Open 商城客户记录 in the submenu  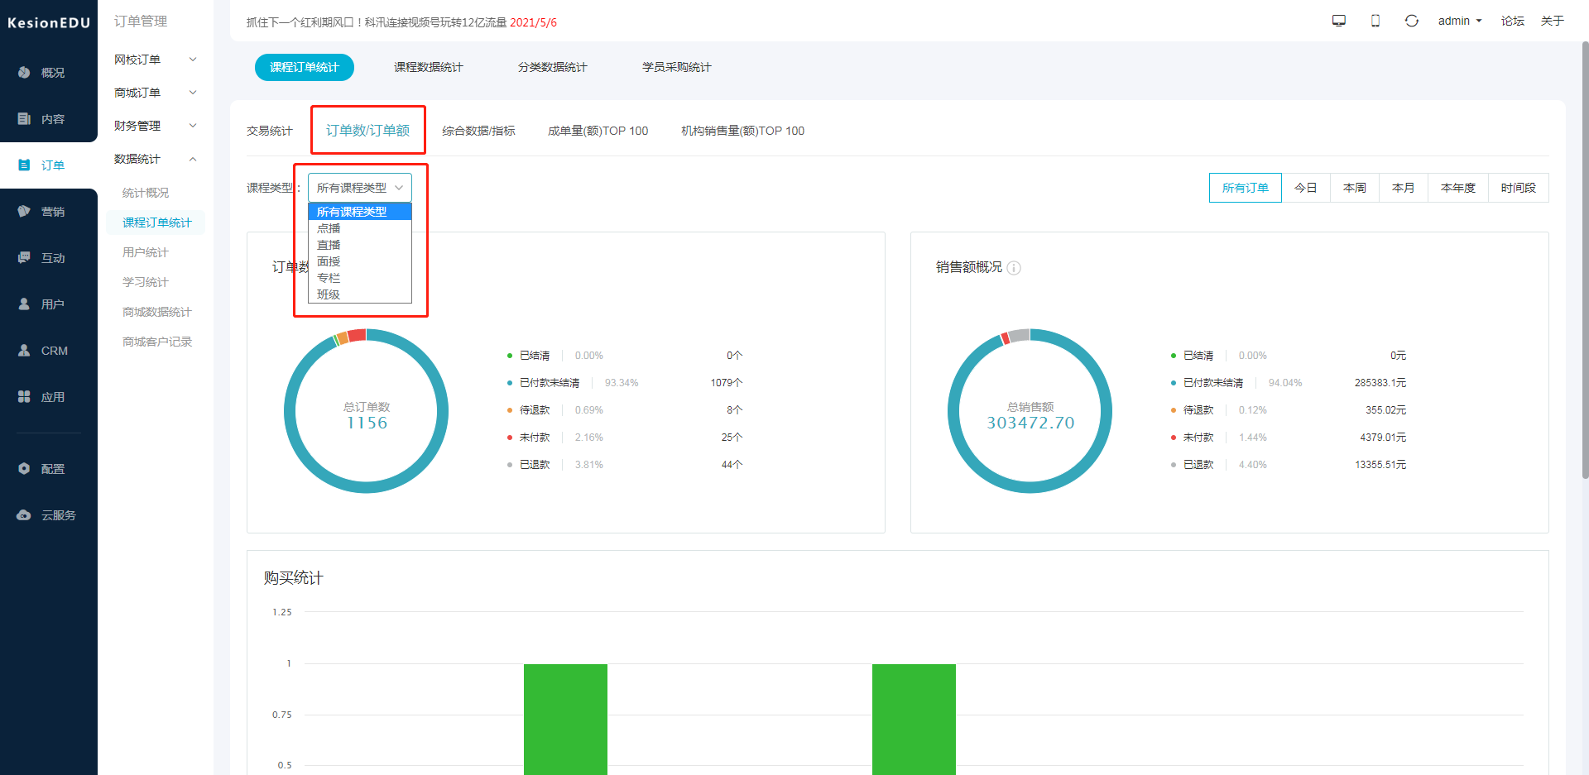[x=156, y=342]
